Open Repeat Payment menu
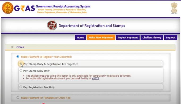The height and width of the screenshot is (104, 181). (x=128, y=38)
